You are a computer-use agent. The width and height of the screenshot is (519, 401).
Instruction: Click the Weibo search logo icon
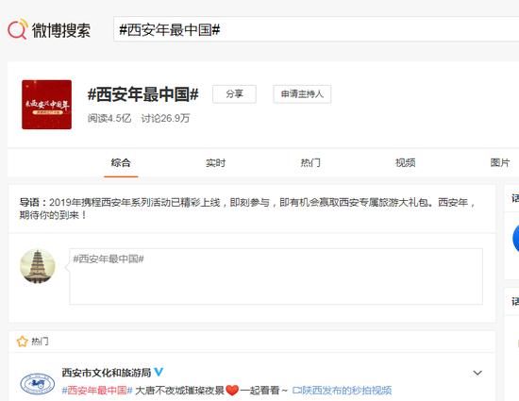pyautogui.click(x=18, y=29)
